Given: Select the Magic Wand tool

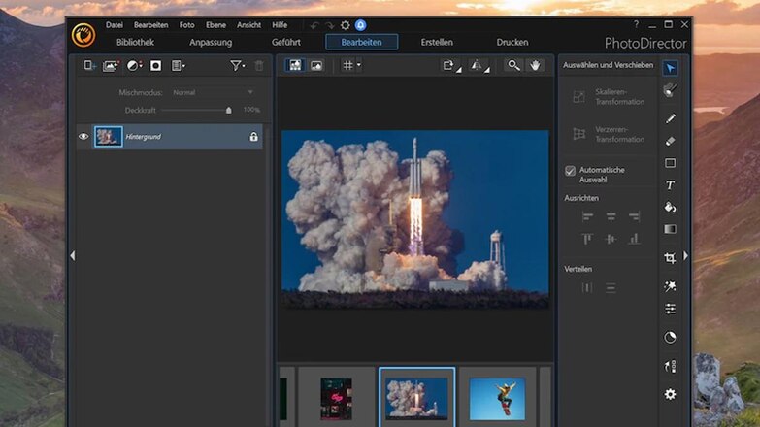Looking at the screenshot, I should tap(670, 286).
